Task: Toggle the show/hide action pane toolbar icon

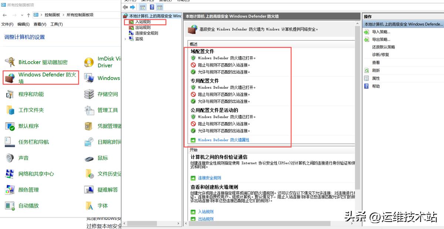Action: pyautogui.click(x=160, y=7)
